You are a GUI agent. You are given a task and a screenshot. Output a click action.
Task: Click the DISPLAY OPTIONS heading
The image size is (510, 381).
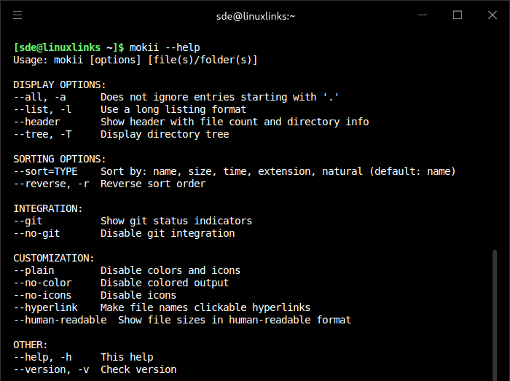tap(60, 85)
